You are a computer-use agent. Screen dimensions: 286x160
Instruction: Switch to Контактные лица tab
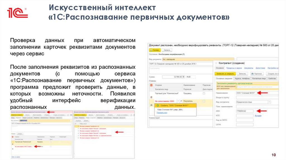(x=259, y=78)
